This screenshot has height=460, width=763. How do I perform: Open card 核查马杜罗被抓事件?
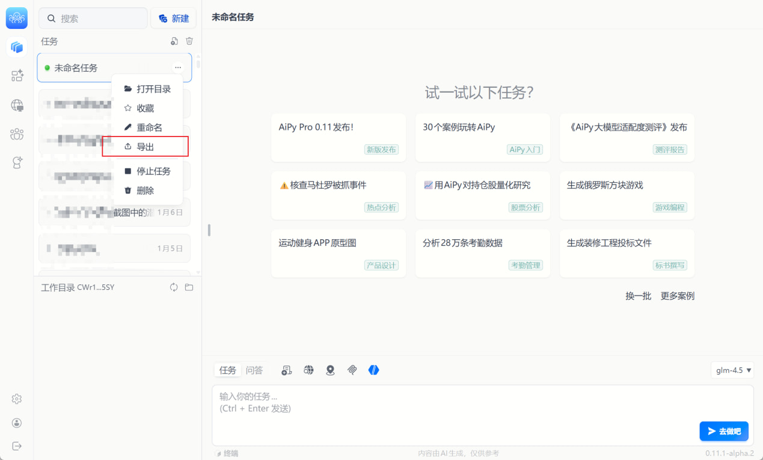339,195
